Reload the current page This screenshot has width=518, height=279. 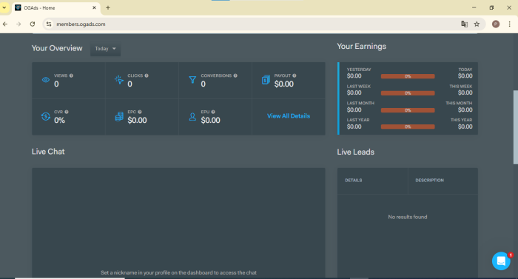click(33, 24)
